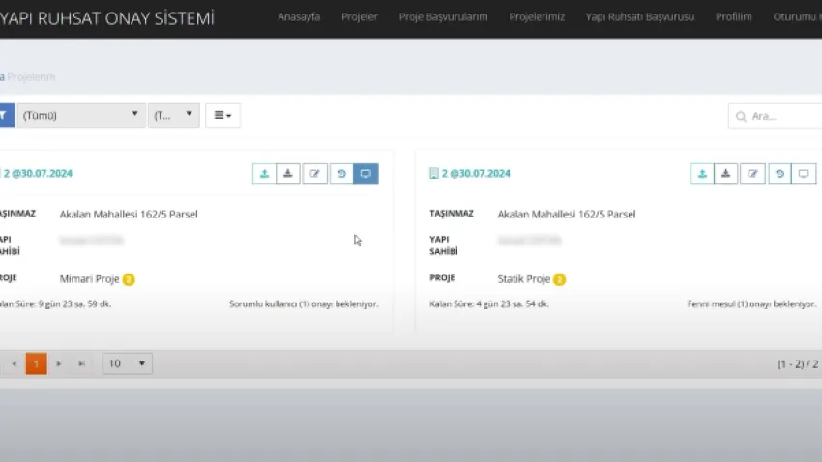Viewport: 822px width, 462px height.
Task: Open Proje Başvurularım menu item
Action: 443,17
